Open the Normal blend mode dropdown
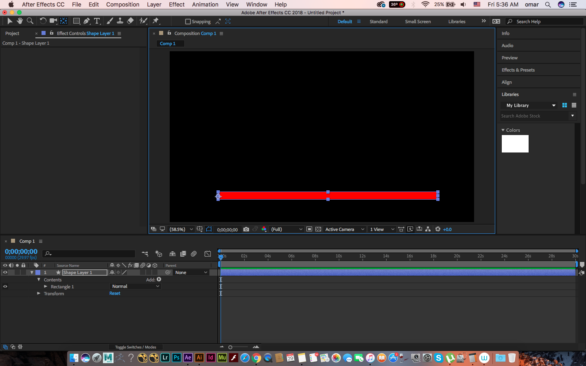The image size is (586, 366). (x=135, y=286)
